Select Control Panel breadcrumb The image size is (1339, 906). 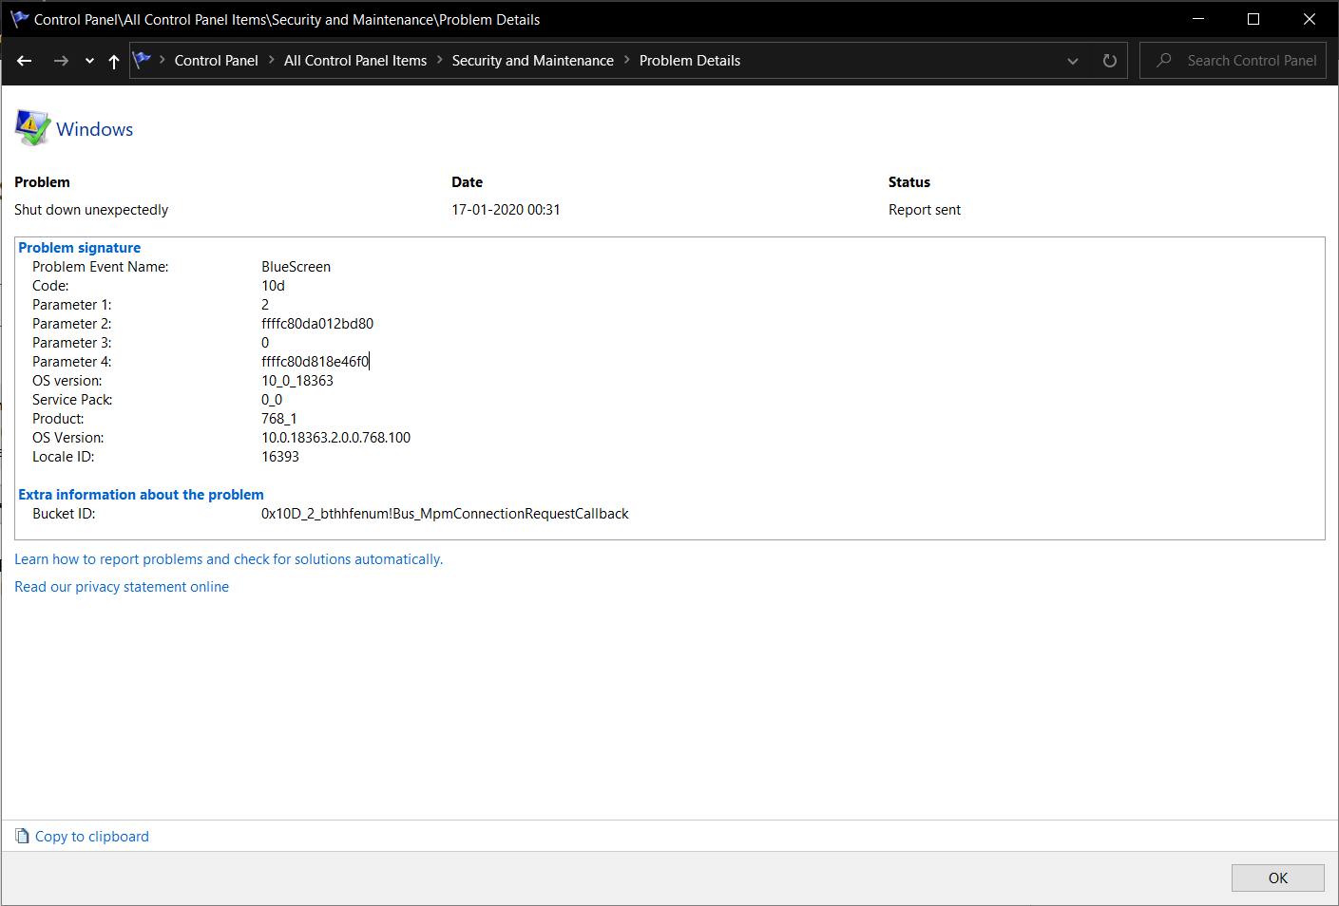click(216, 60)
